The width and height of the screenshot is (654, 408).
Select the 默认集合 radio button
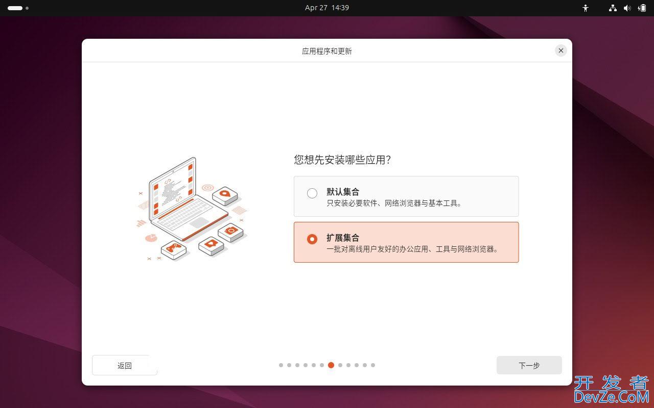[312, 193]
